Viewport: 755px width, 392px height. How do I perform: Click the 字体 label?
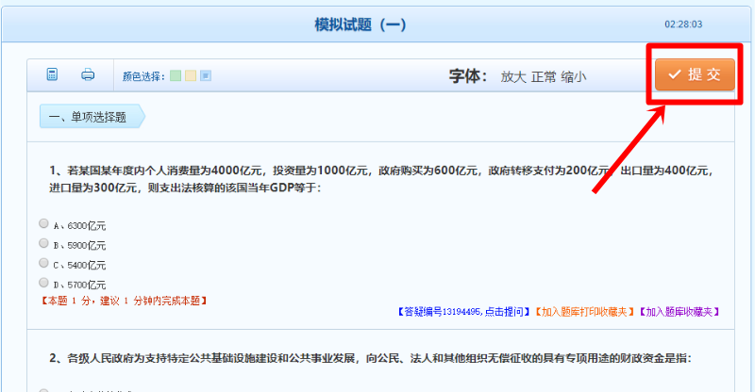(x=468, y=76)
